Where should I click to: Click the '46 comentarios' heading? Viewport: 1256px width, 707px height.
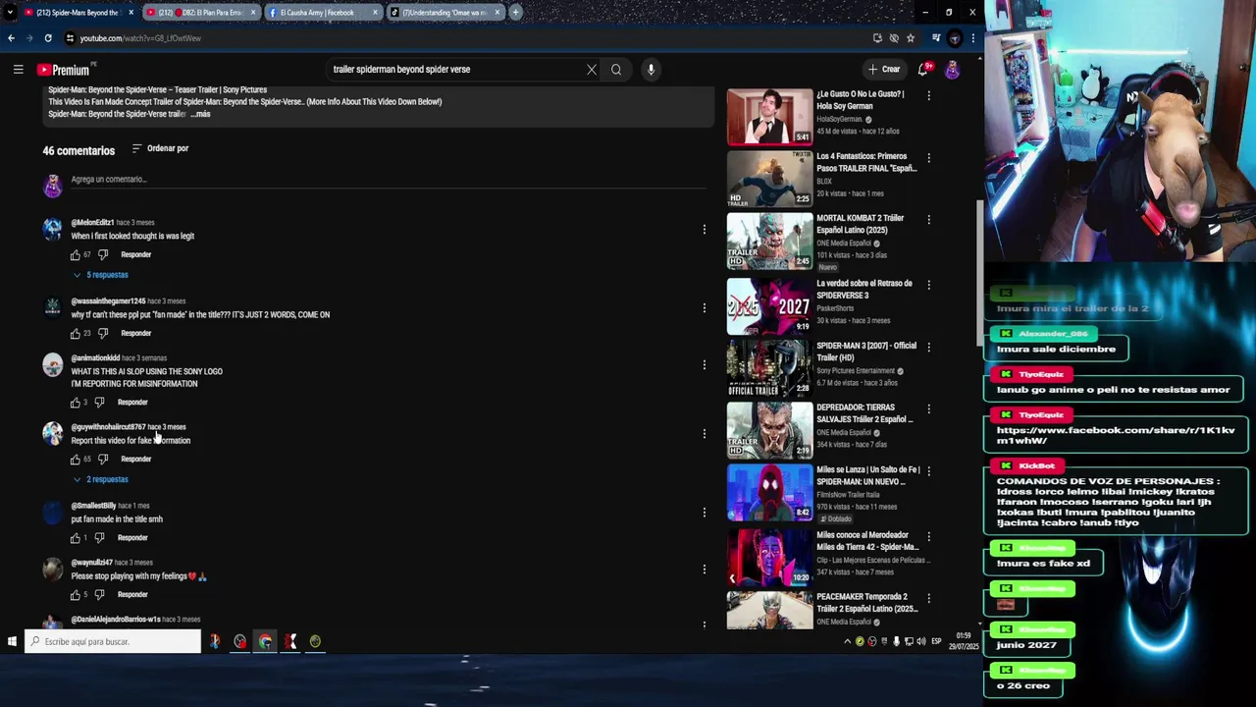(78, 151)
